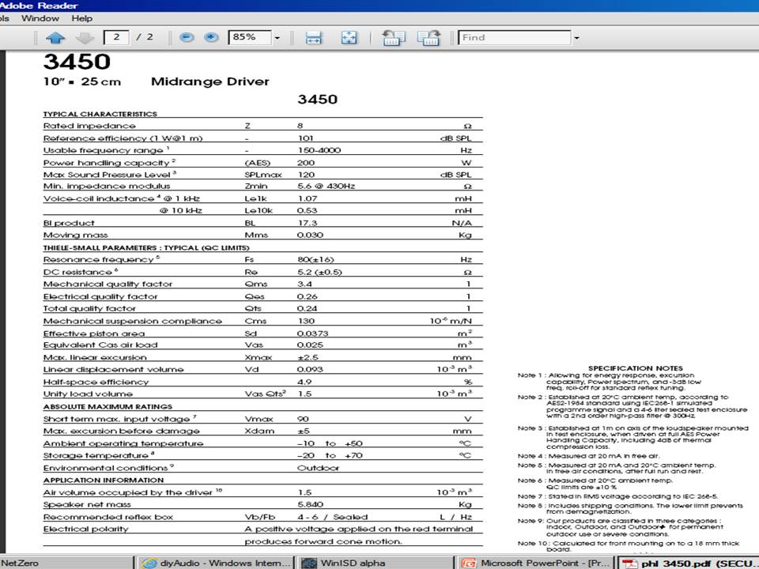
Task: Select the fit width scrolling mode icon
Action: 314,38
